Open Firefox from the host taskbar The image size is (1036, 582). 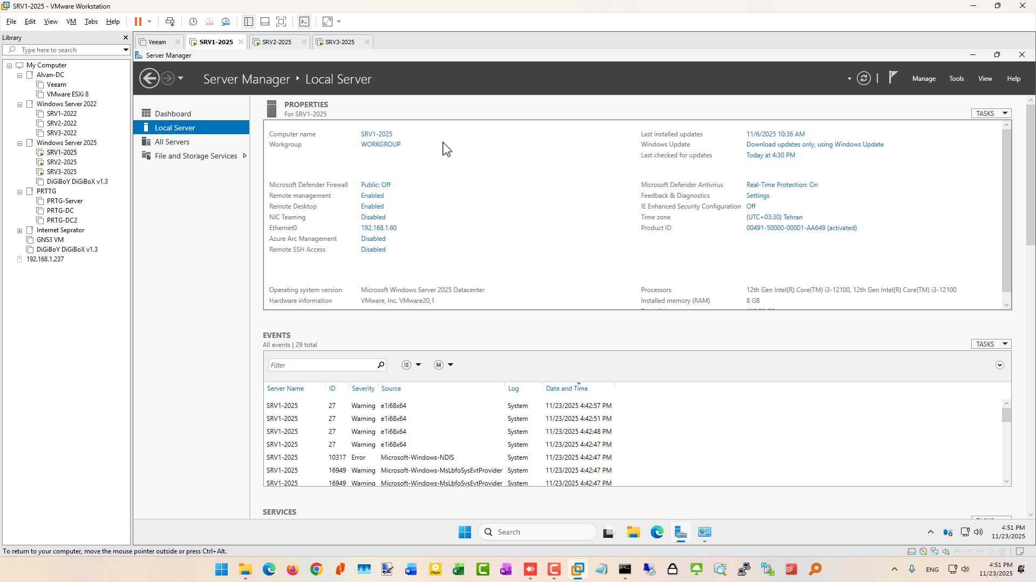tap(292, 570)
